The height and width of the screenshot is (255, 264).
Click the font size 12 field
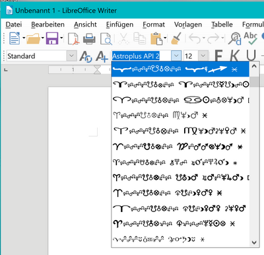point(191,56)
